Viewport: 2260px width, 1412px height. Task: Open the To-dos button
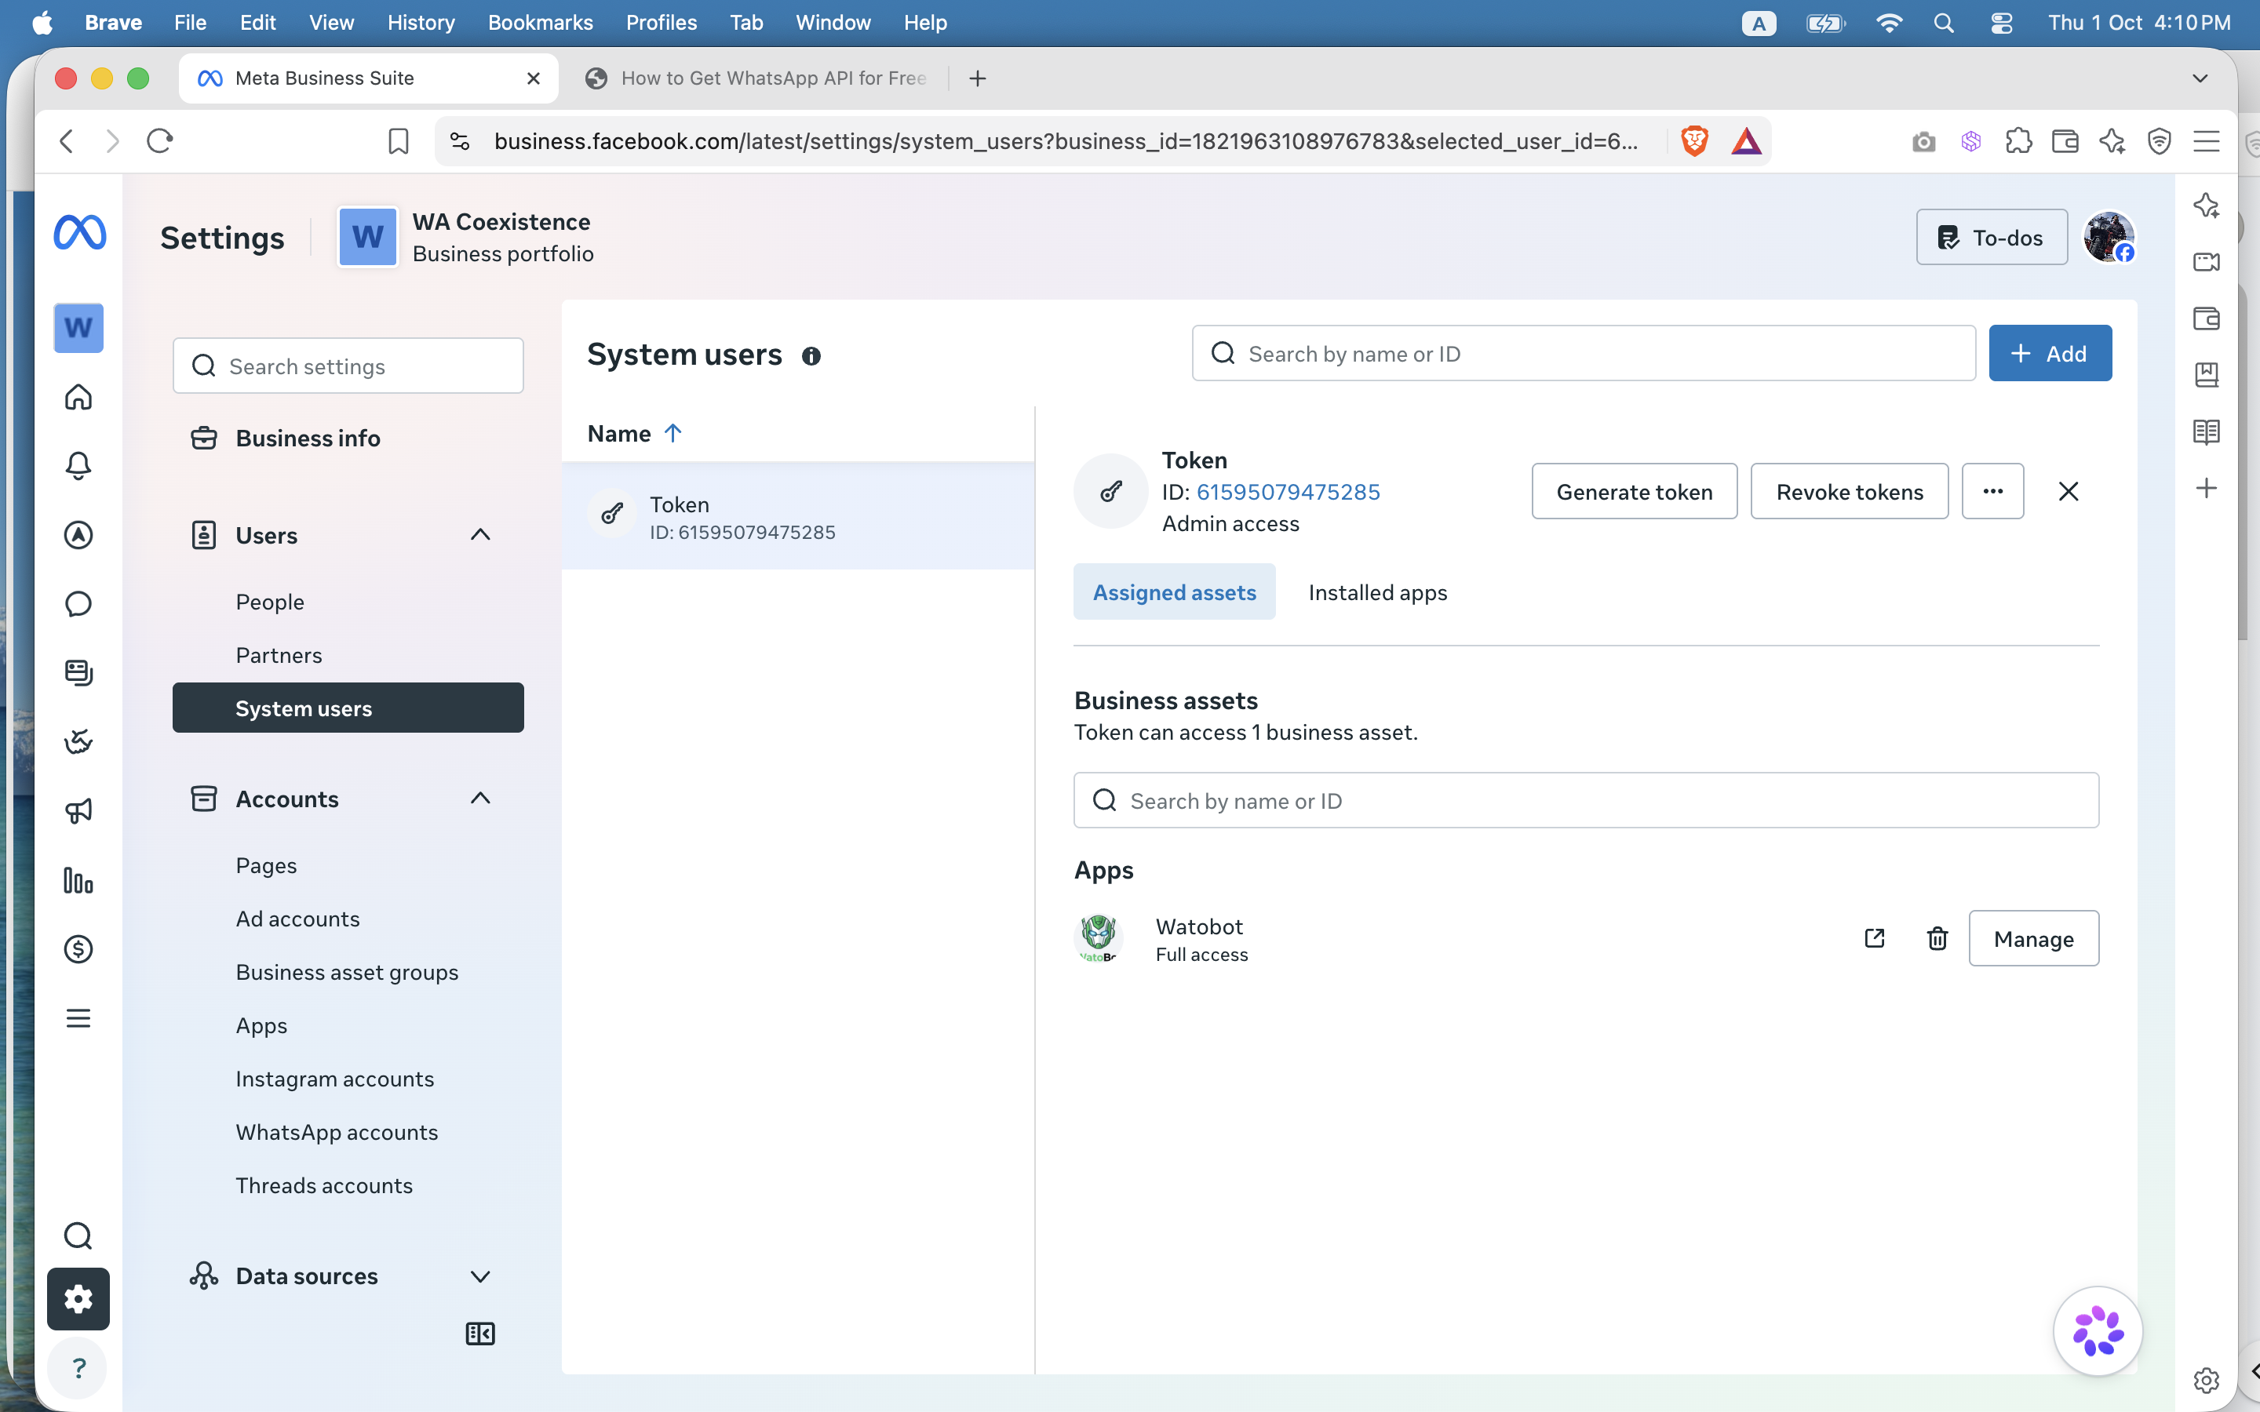pyautogui.click(x=1991, y=237)
